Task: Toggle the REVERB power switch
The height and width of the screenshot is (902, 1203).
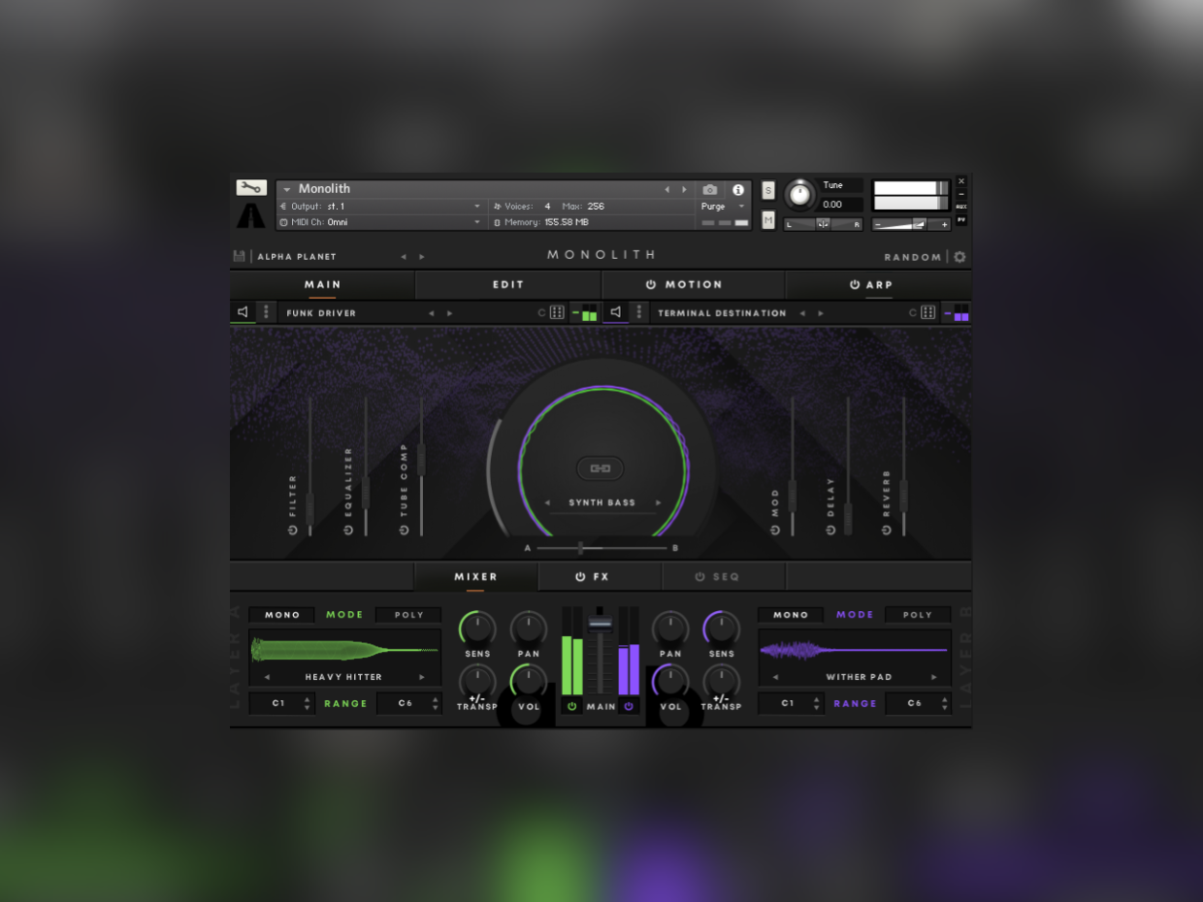Action: [884, 530]
